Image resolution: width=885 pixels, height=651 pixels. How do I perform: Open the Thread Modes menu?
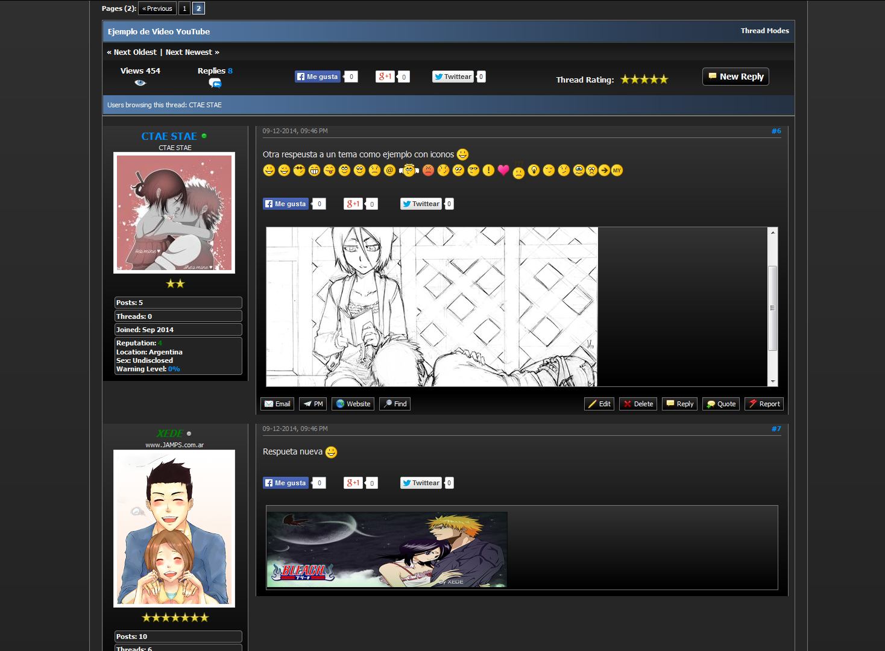tap(764, 31)
